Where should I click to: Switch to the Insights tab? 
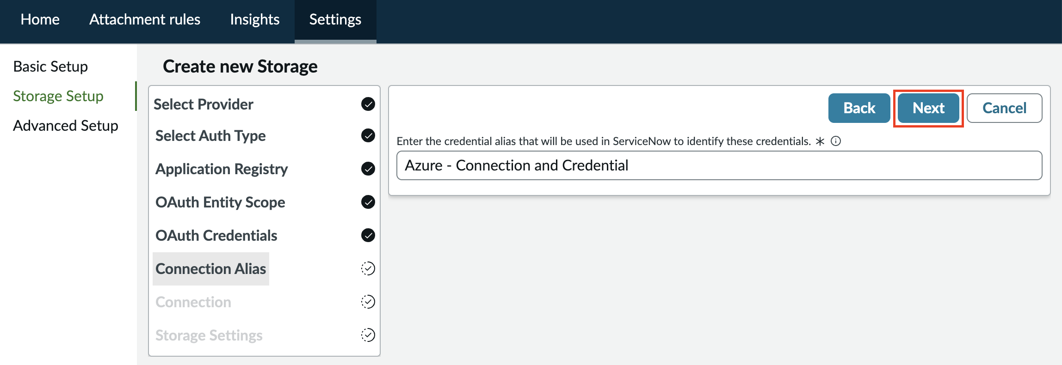pos(255,19)
